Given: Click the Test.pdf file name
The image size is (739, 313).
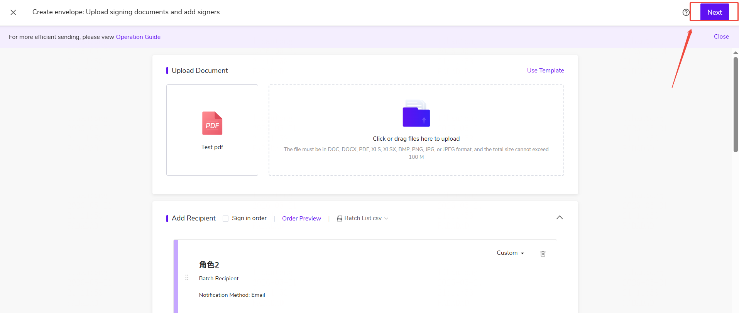Looking at the screenshot, I should [x=212, y=147].
